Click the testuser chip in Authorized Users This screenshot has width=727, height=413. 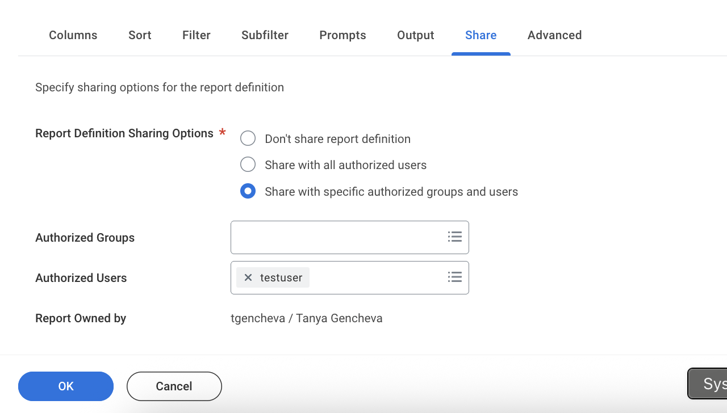click(x=281, y=277)
